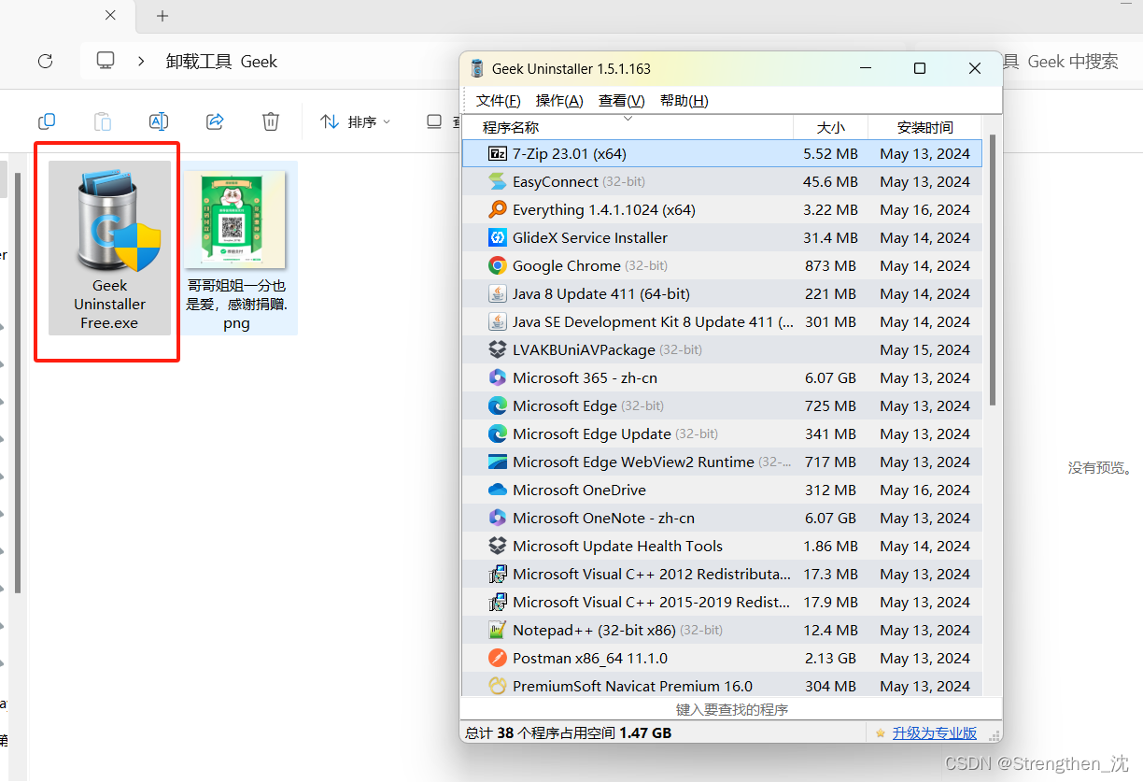
Task: Click the EasyConnect program icon
Action: tap(498, 181)
